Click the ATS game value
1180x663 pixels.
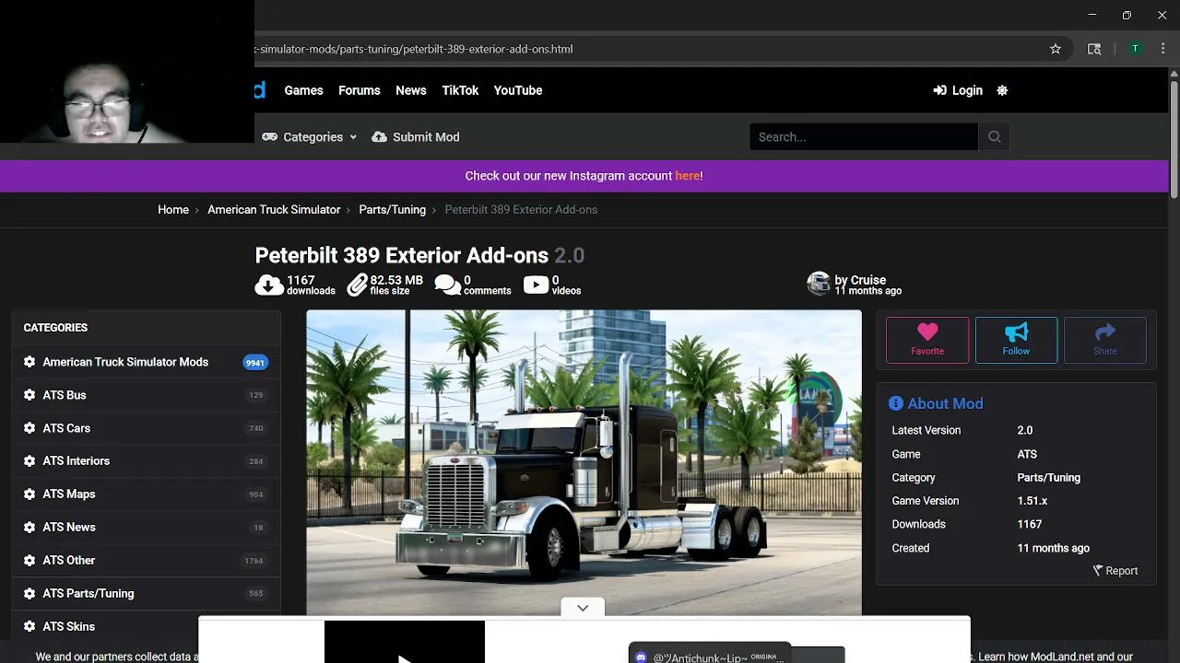(1027, 454)
